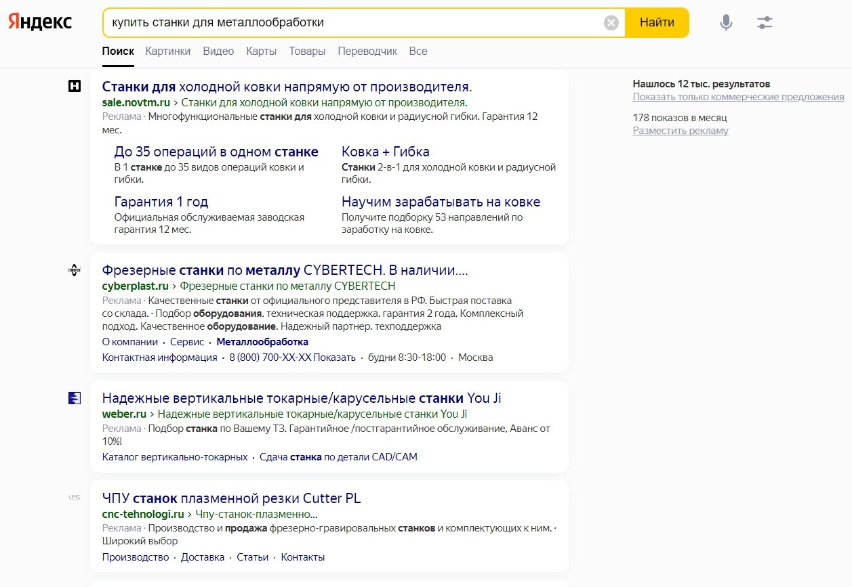The width and height of the screenshot is (852, 587).
Task: Open the Переводчик tab
Action: point(367,51)
